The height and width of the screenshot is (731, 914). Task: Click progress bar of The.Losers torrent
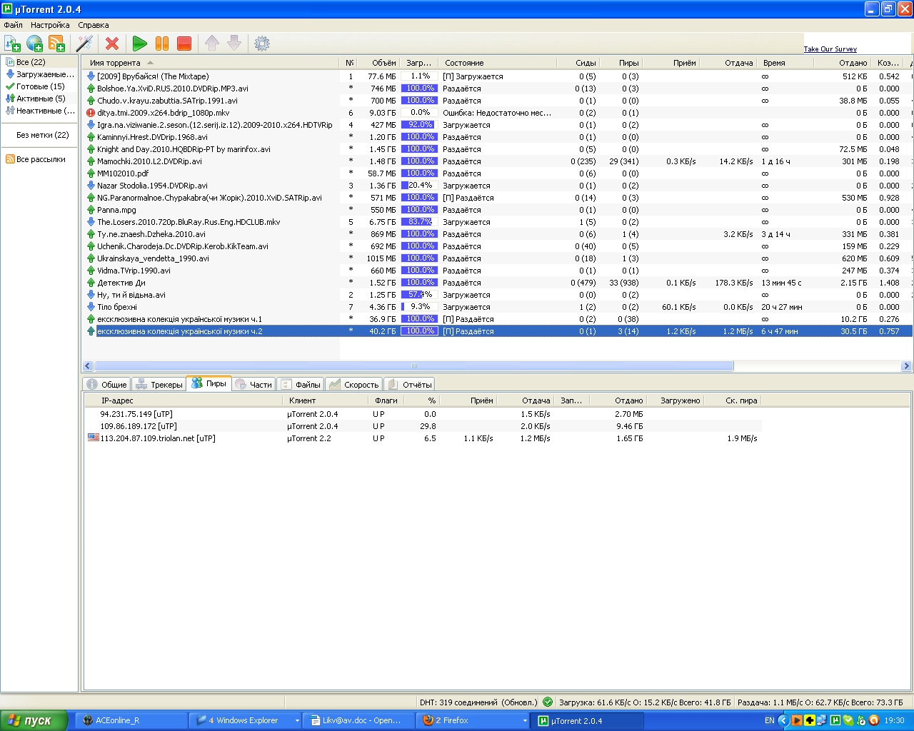(x=419, y=222)
